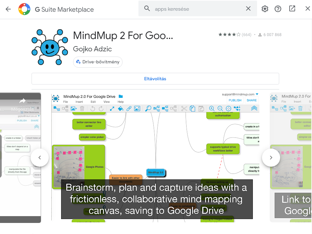Screen dimensions: 312x234
Task: Click the redo arrow in preview toolbar
Action: pos(101,109)
